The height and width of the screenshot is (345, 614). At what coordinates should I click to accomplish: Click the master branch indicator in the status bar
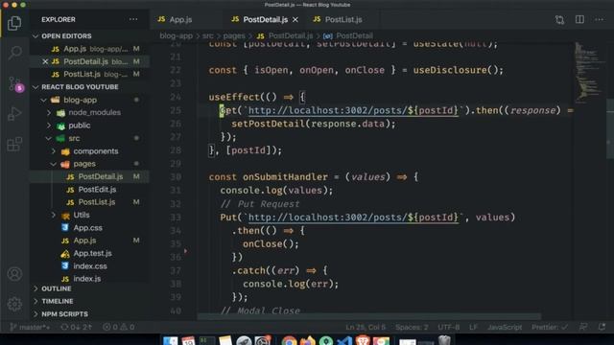[x=30, y=327]
